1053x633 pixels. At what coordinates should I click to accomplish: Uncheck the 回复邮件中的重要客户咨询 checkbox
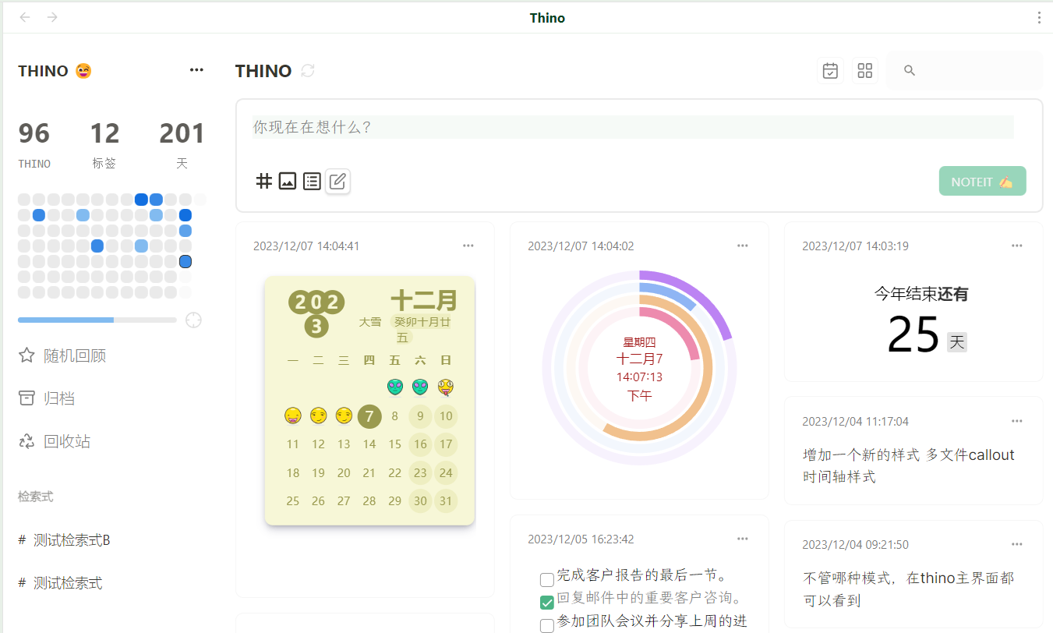click(547, 602)
